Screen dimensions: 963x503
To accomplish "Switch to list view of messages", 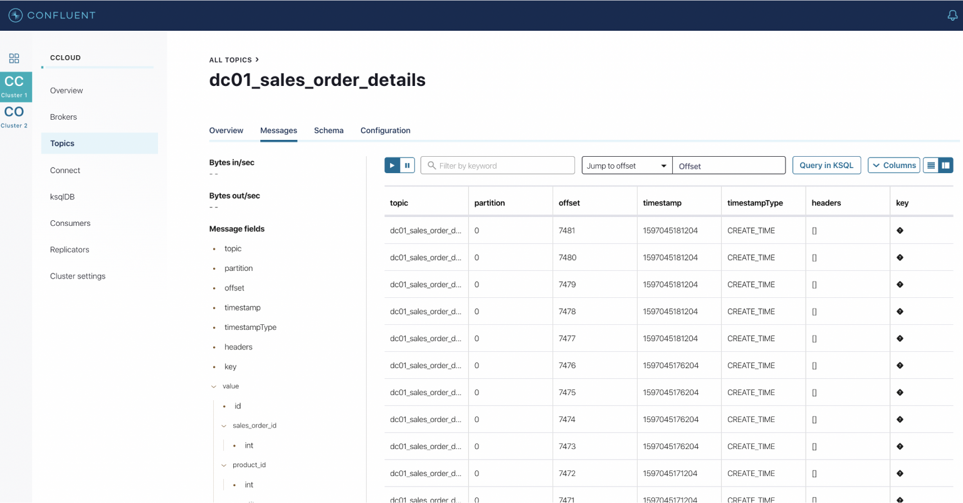I will (x=931, y=165).
